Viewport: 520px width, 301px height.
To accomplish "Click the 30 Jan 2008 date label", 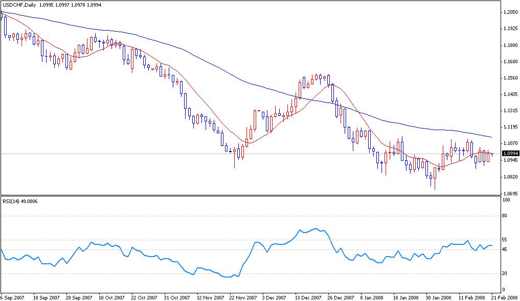I will [x=438, y=297].
